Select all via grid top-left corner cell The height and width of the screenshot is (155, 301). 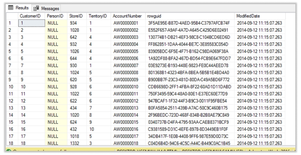(12, 16)
